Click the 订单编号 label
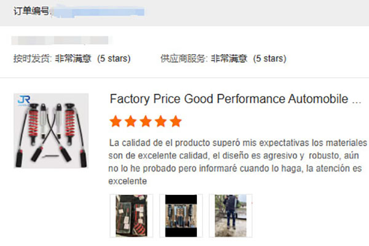 (31, 11)
